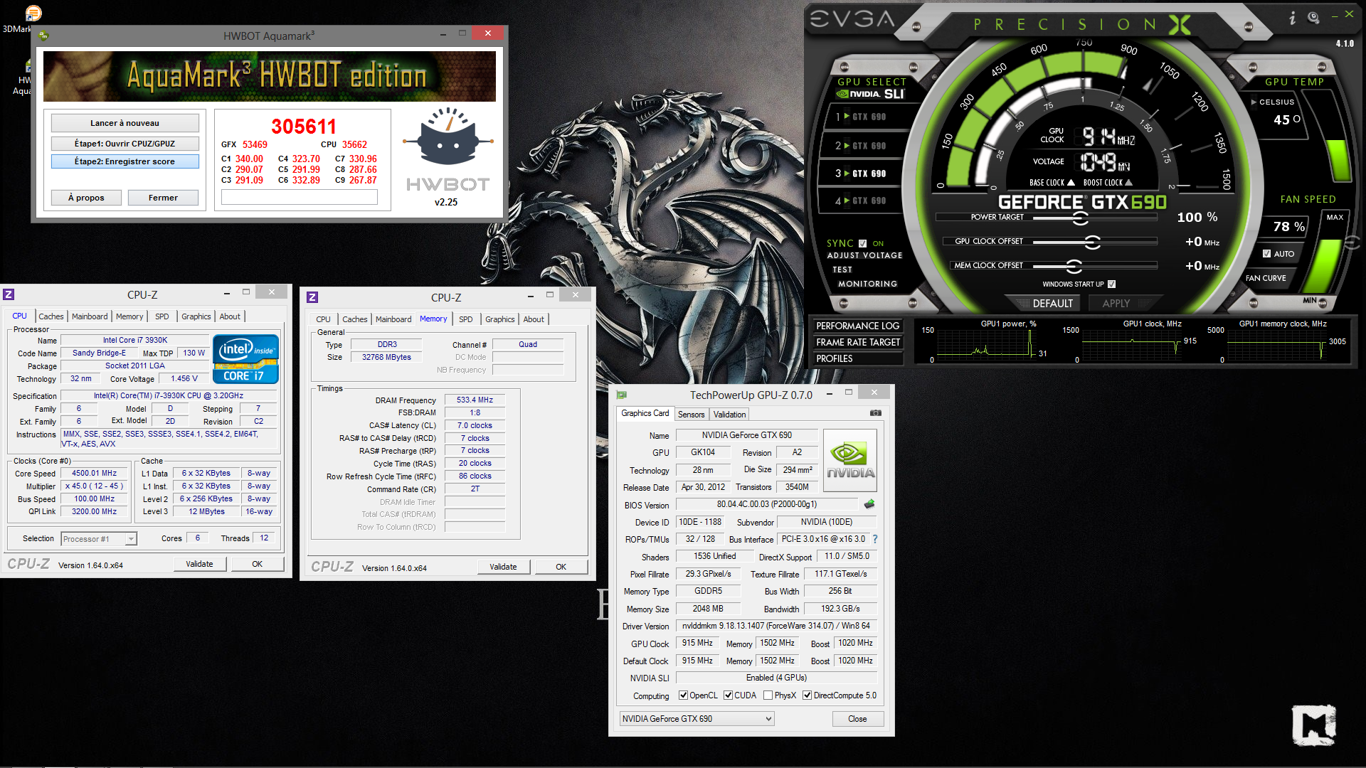Screen dimensions: 1366x768
Task: Click the Fermer button in Aquamark
Action: 163,198
